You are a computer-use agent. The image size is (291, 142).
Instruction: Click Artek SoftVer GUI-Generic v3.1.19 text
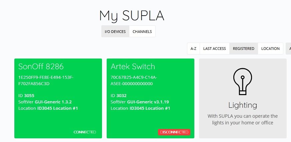coord(140,102)
